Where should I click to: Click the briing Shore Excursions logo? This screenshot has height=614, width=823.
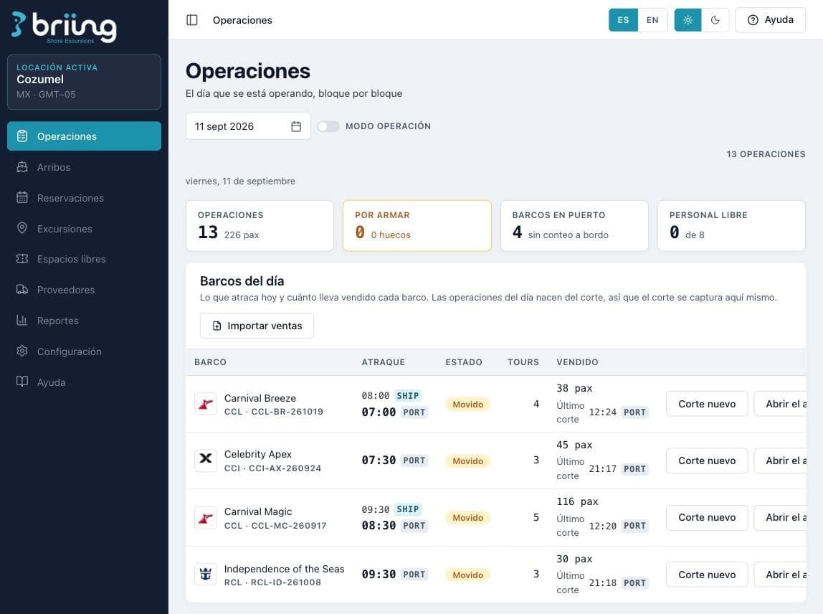click(x=64, y=27)
